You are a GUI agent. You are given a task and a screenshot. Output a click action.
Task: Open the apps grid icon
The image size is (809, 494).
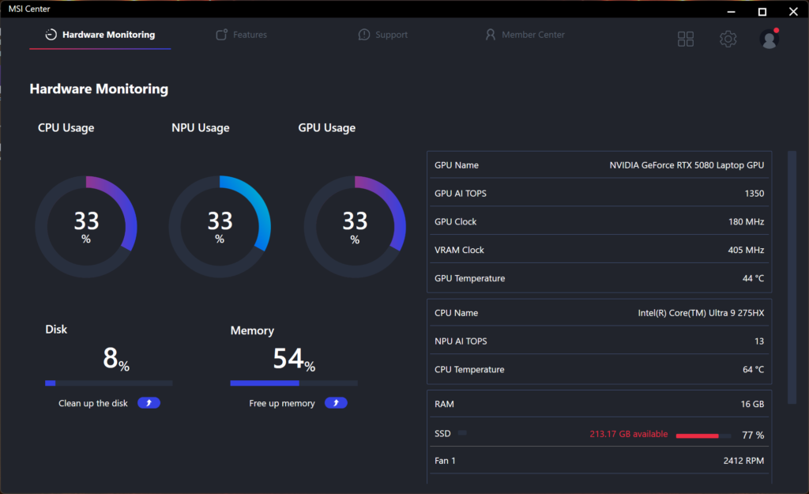click(x=686, y=39)
